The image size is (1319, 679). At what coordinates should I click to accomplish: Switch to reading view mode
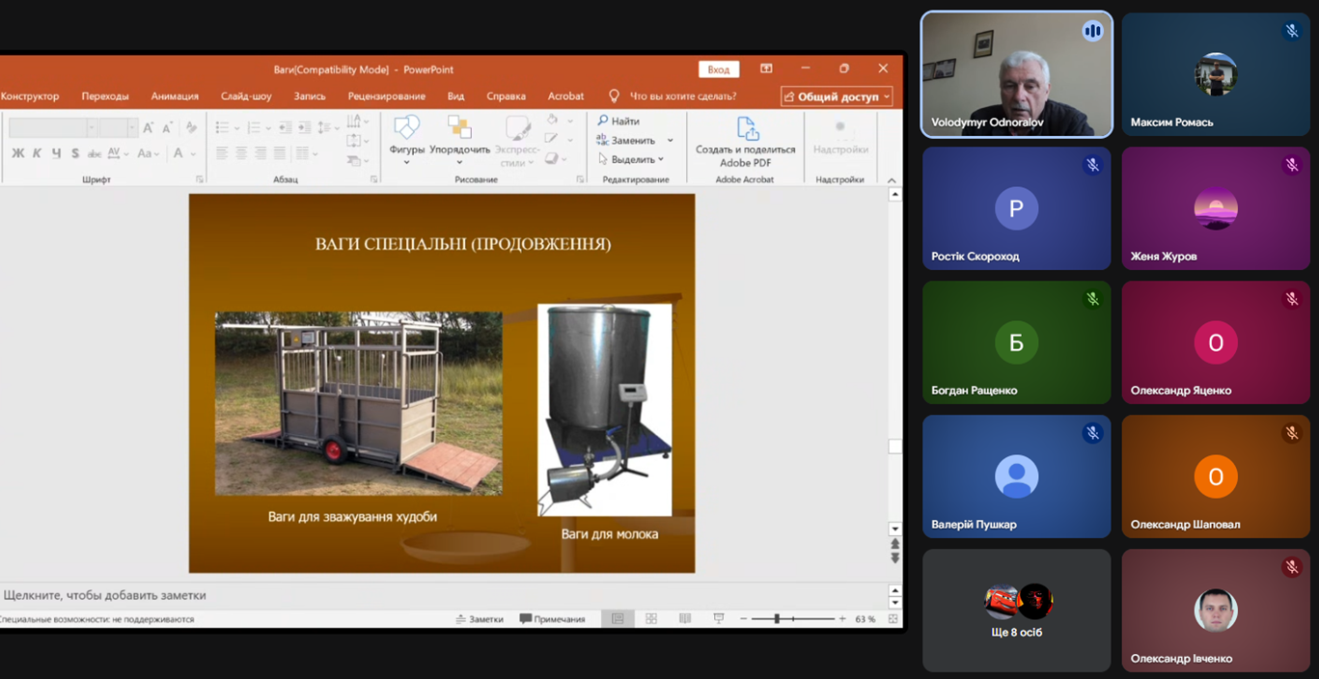685,619
